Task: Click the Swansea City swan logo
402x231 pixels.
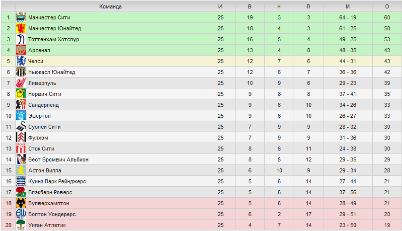Action: click(x=21, y=127)
